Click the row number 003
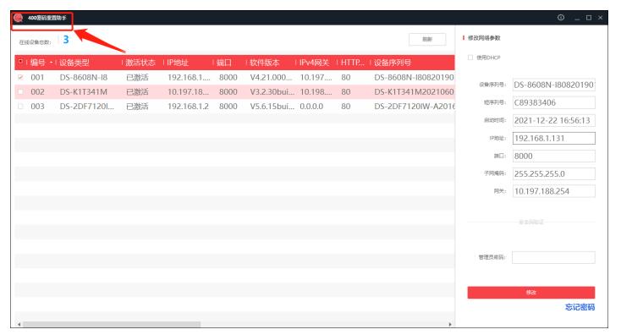Image resolution: width=621 pixels, height=335 pixels. pyautogui.click(x=37, y=106)
